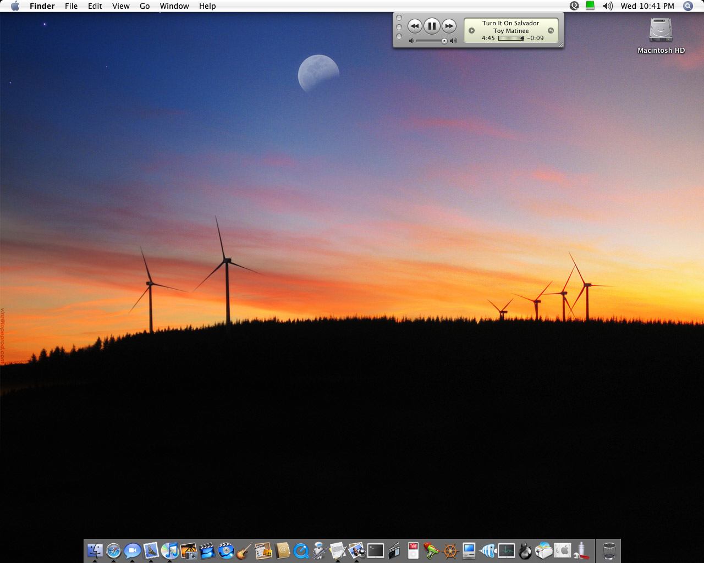Click the Spotlight search icon

click(x=687, y=6)
